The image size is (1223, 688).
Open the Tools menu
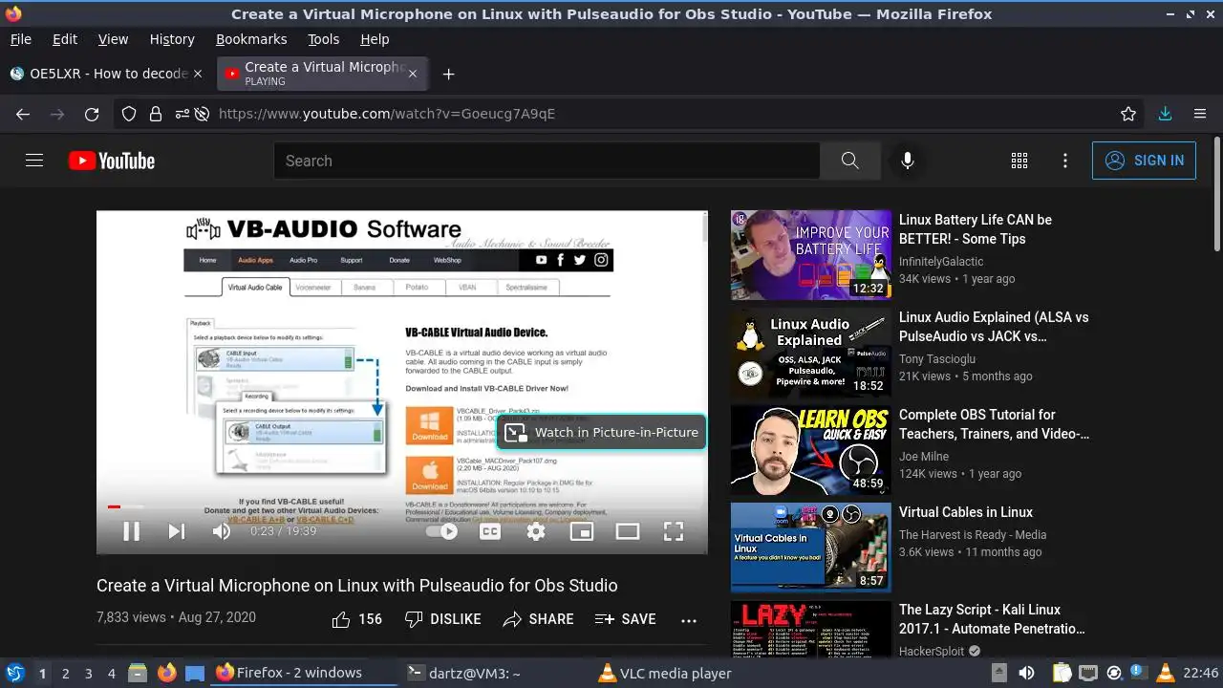[323, 39]
